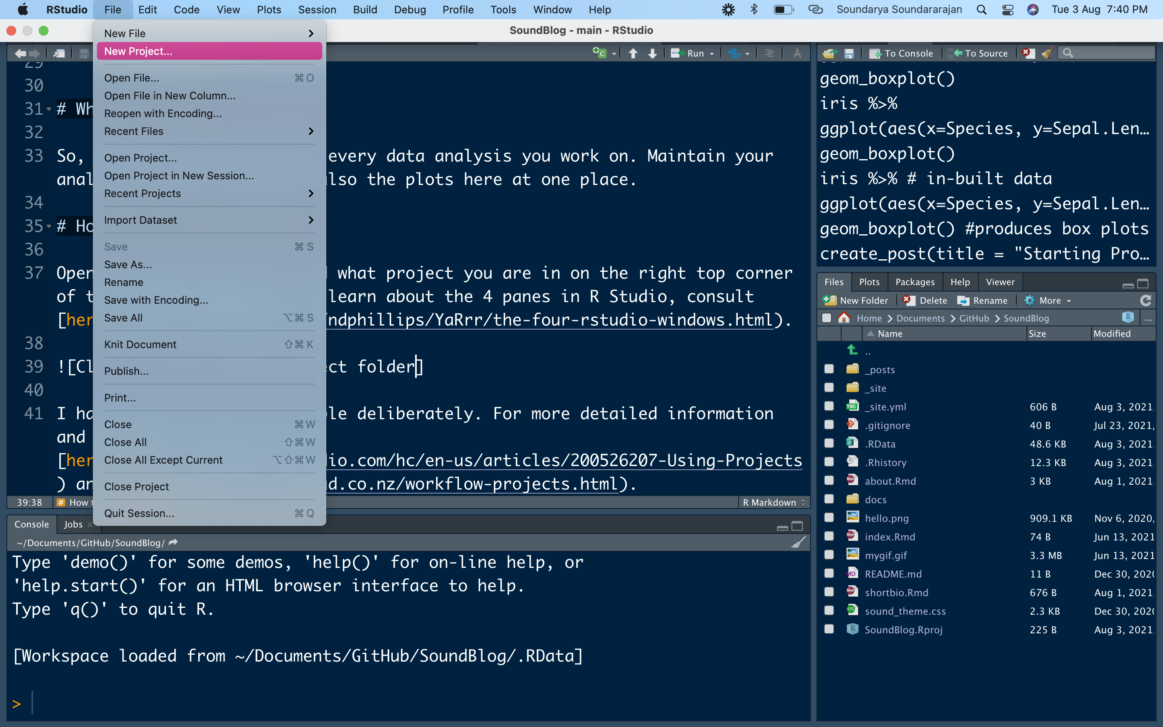Tick the checkbox beside _site.yml
Viewport: 1163px width, 727px height.
[x=829, y=406]
